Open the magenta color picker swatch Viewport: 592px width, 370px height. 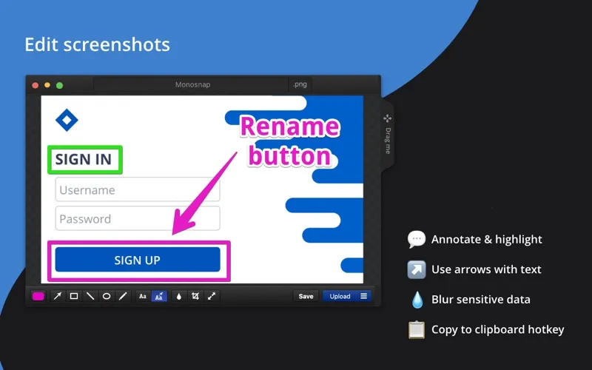pos(38,297)
